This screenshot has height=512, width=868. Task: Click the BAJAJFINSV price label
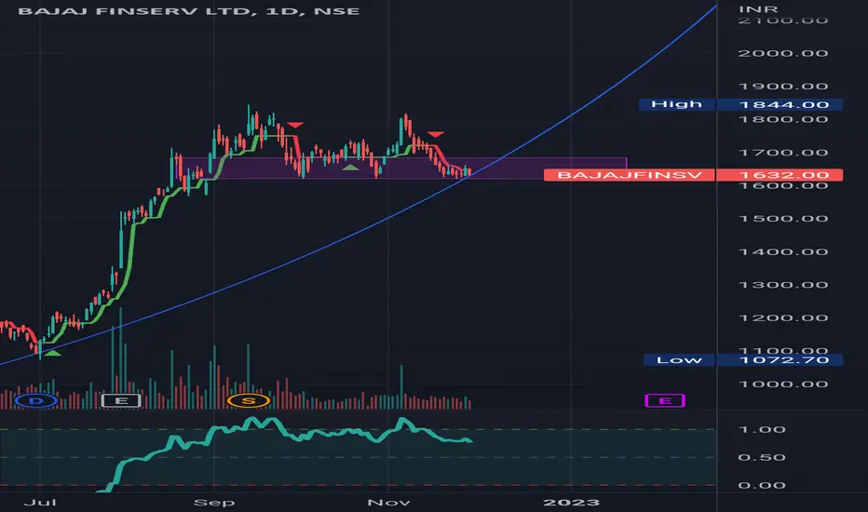(630, 175)
